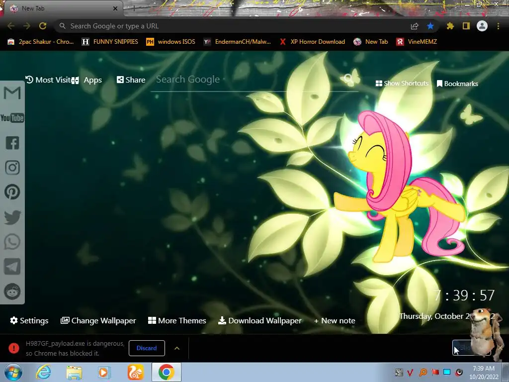This screenshot has height=382, width=509.
Task: Open Telegram sidebar shortcut
Action: pos(12,267)
